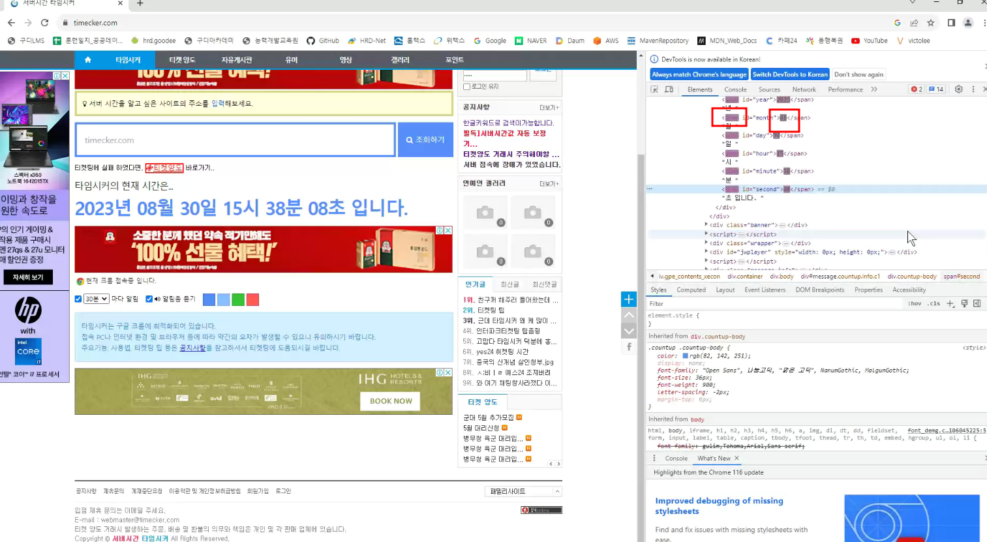Click Switch DevTools to Korean

(790, 74)
